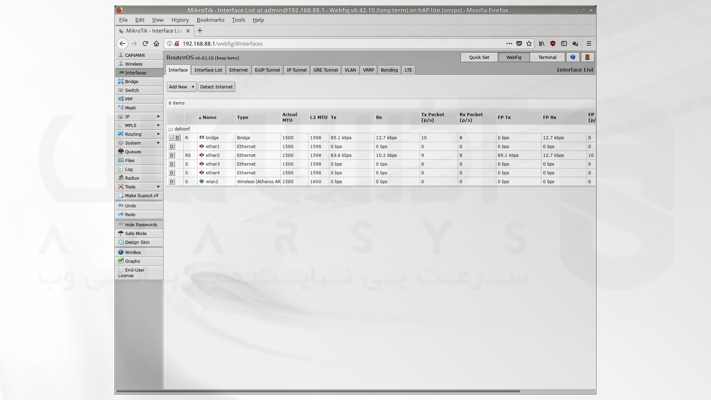Open Firefox Library icon
Image resolution: width=711 pixels, height=400 pixels.
coord(542,44)
